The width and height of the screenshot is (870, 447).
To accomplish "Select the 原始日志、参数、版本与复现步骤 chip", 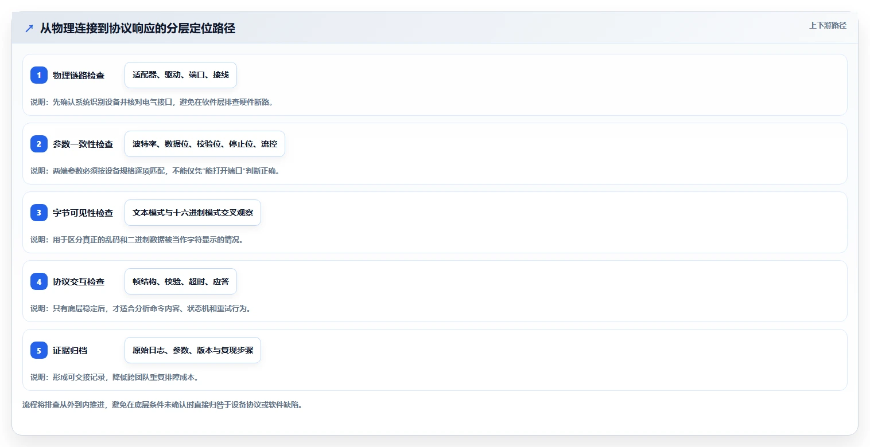I will pyautogui.click(x=193, y=350).
